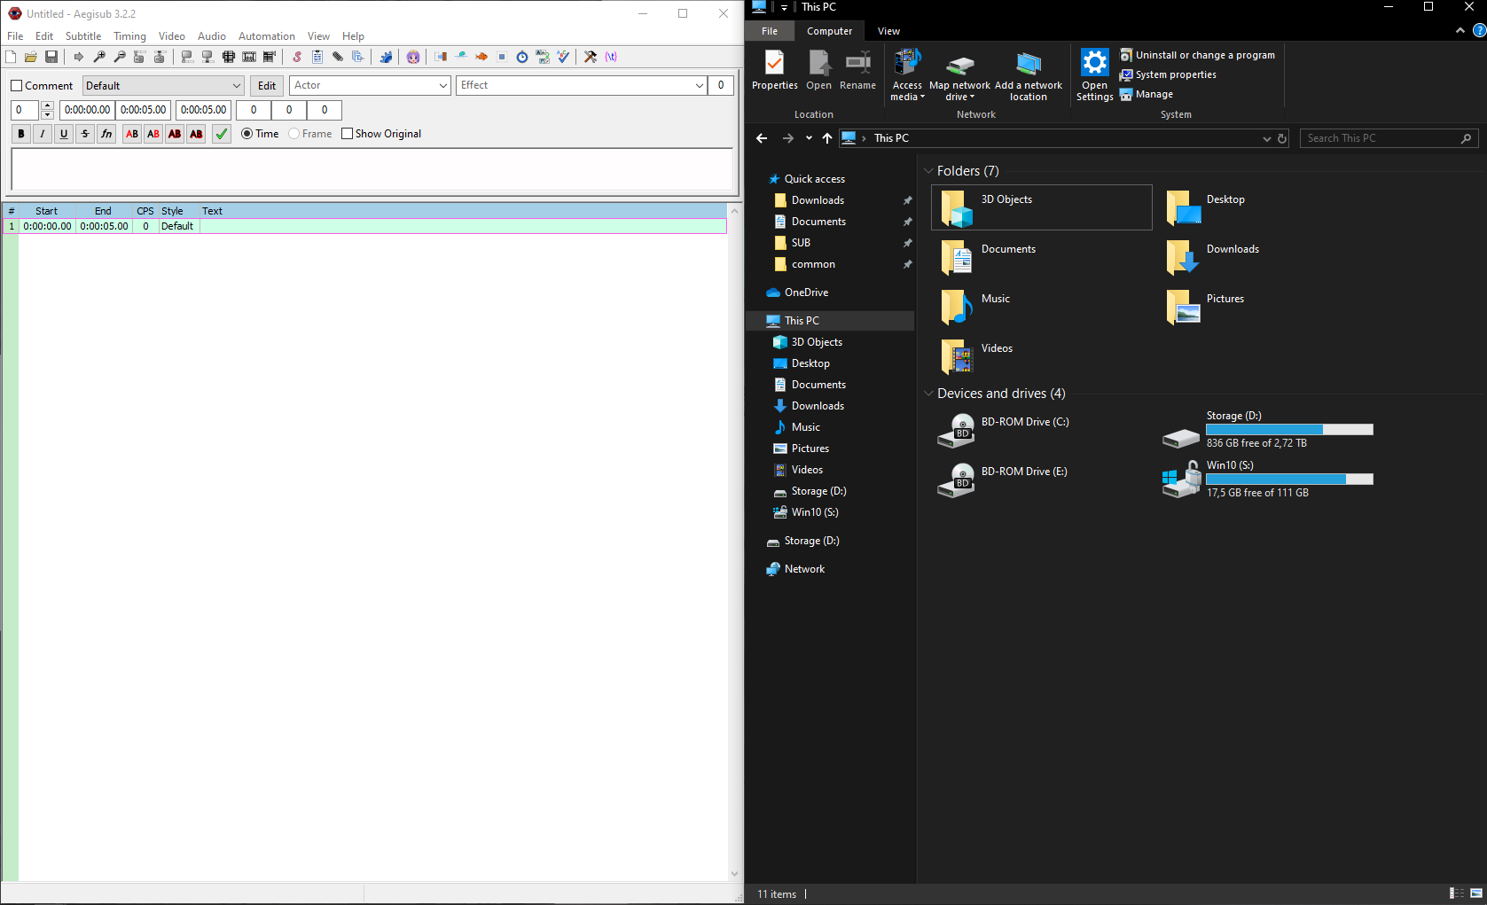The height and width of the screenshot is (905, 1487).
Task: Open the Styles Manager (pink S icon)
Action: pyautogui.click(x=296, y=57)
